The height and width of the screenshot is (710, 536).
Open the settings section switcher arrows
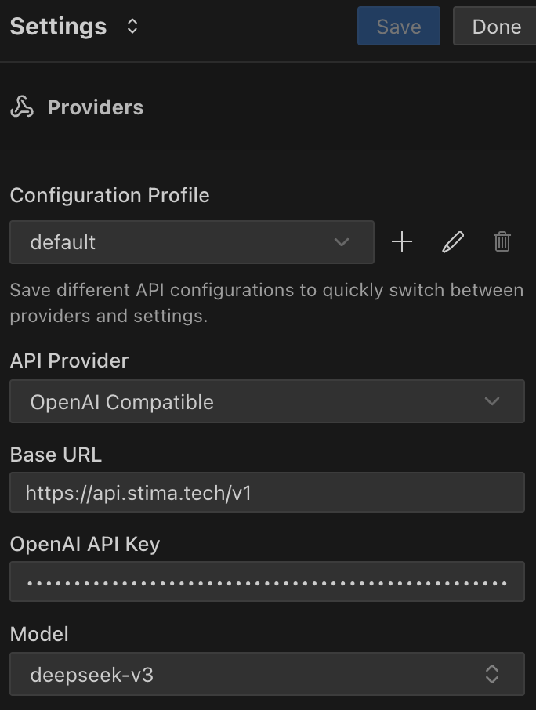coord(132,27)
